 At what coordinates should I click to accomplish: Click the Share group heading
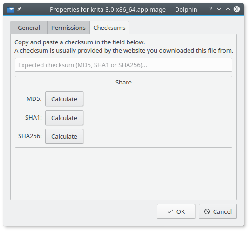tap(123, 82)
